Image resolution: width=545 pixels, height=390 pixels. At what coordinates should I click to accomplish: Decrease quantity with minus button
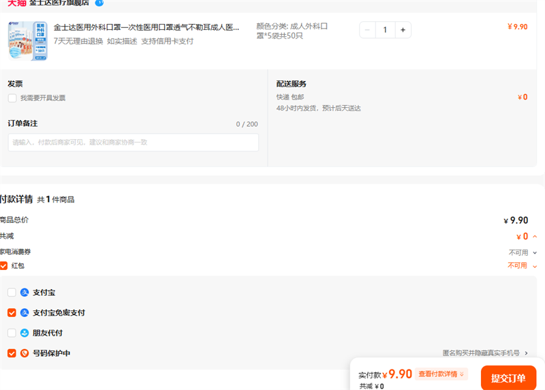(368, 30)
